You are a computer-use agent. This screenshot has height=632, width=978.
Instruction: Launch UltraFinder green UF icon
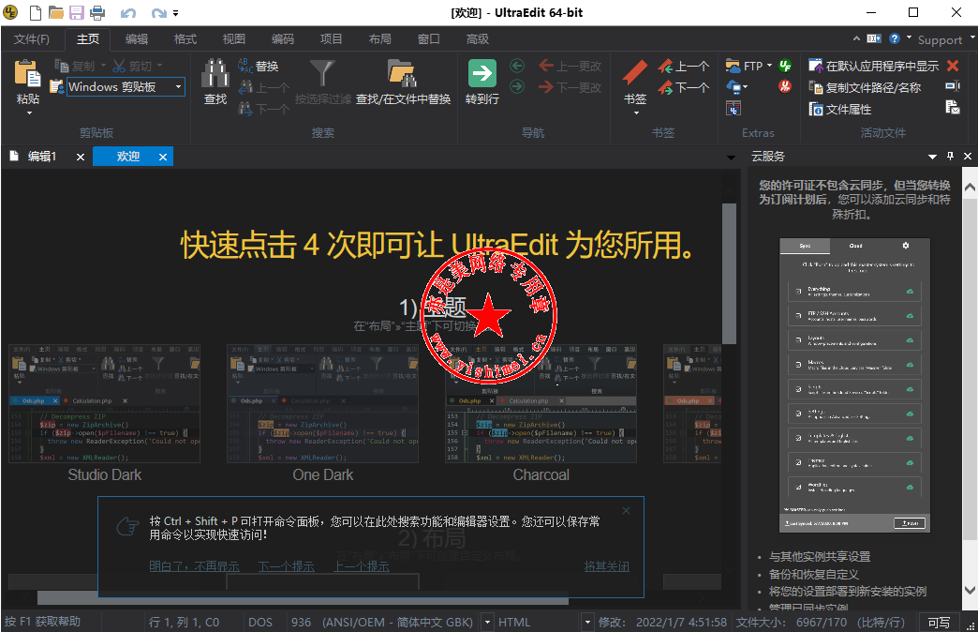pyautogui.click(x=785, y=66)
